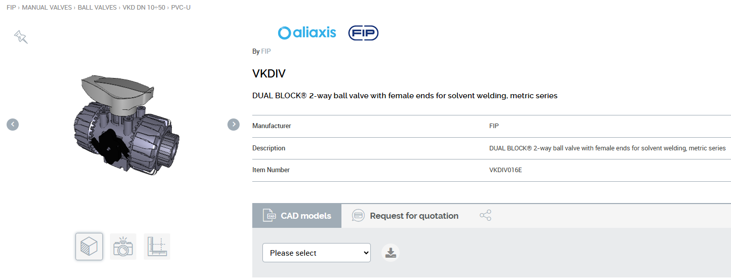
Task: Open MANUAL VALVES breadcrumb link
Action: pyautogui.click(x=47, y=8)
